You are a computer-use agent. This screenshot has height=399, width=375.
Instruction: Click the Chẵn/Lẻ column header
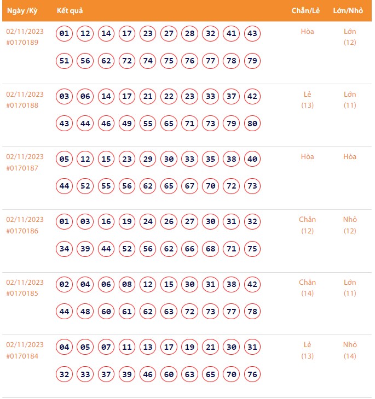click(x=306, y=11)
